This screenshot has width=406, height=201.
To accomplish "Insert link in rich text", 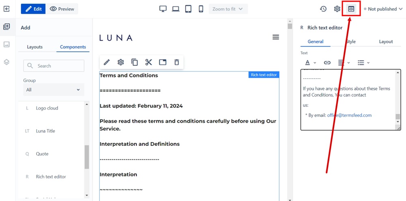I will (x=327, y=62).
